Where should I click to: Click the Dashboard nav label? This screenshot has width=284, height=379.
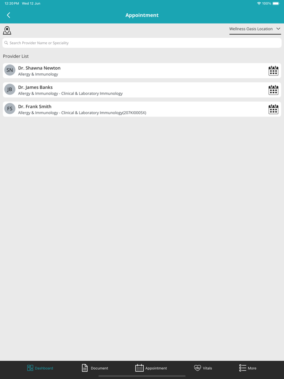click(43, 368)
